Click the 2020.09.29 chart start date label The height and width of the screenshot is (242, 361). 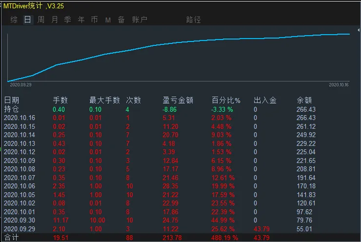pos(20,85)
